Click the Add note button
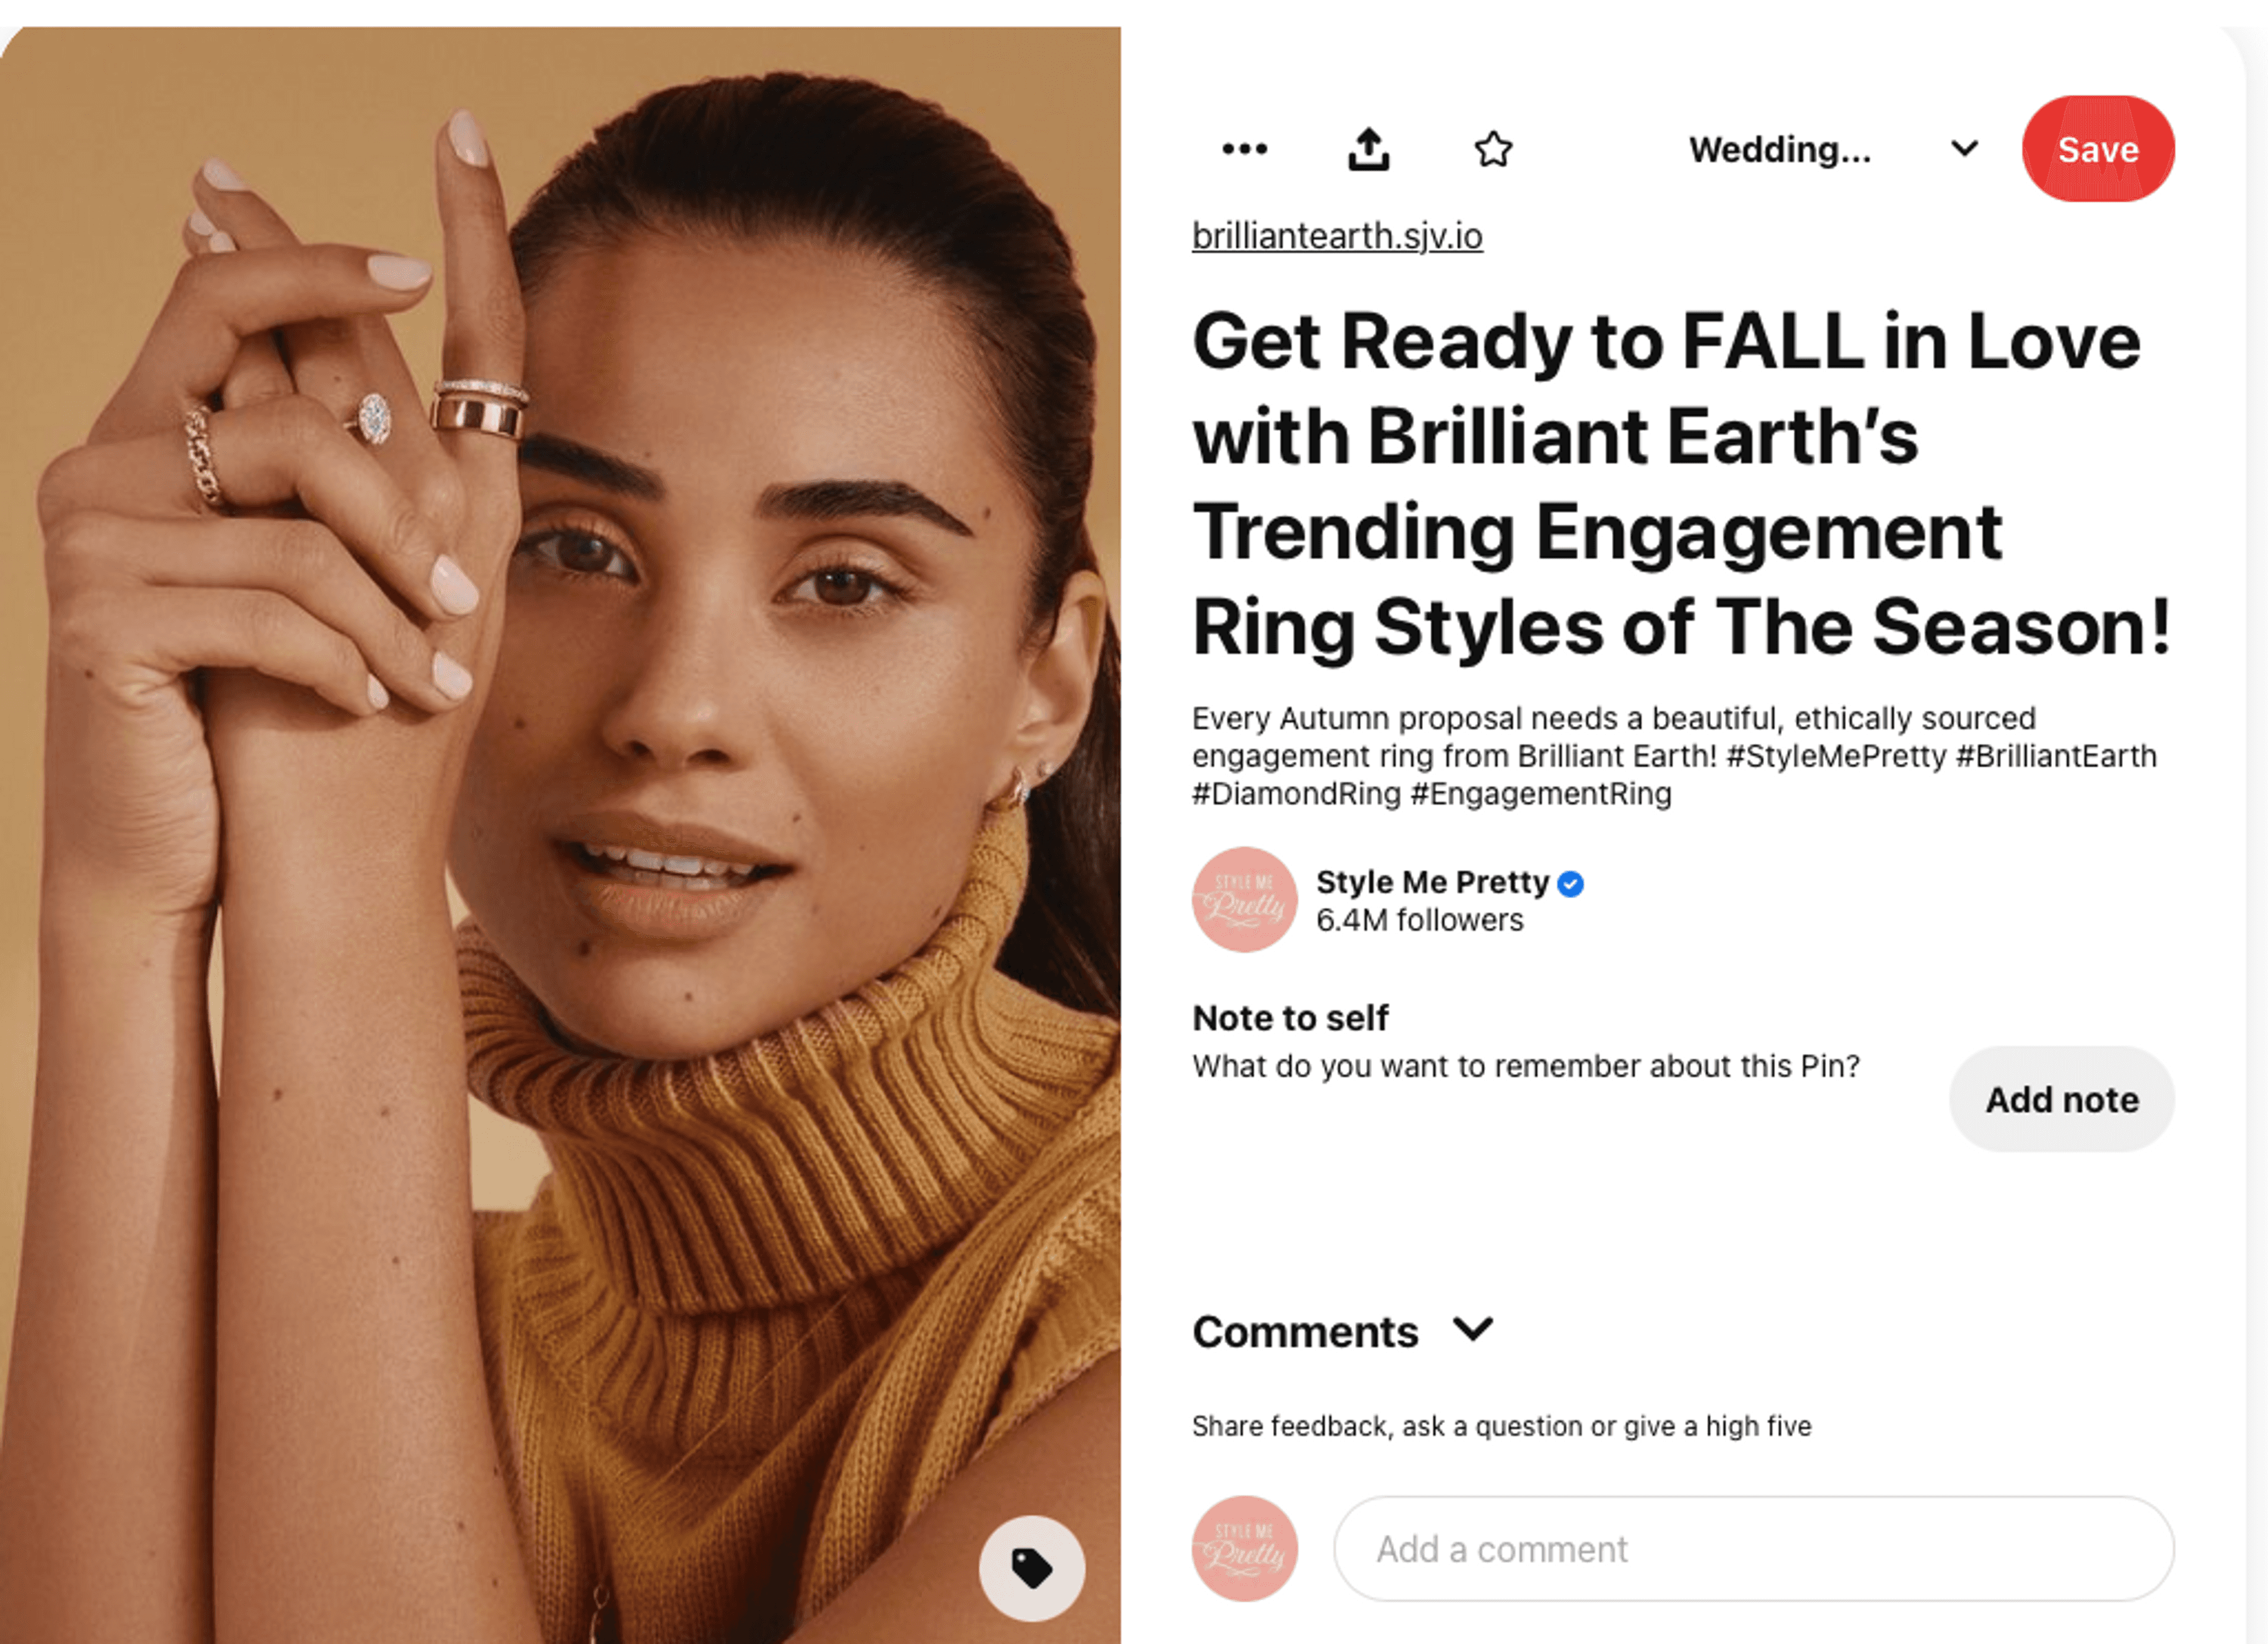The image size is (2268, 1644). point(2062,1099)
